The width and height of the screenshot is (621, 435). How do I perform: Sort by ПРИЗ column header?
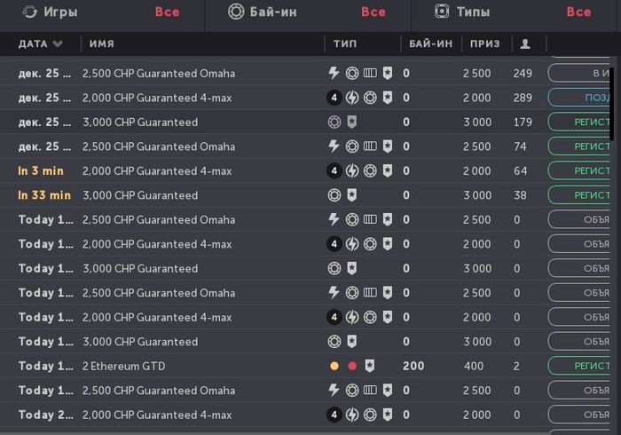point(484,43)
